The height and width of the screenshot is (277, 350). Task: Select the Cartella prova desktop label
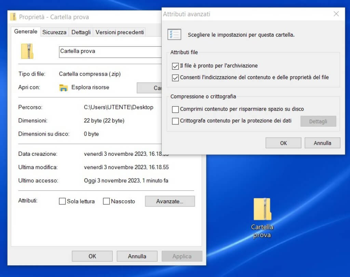pos(262,230)
